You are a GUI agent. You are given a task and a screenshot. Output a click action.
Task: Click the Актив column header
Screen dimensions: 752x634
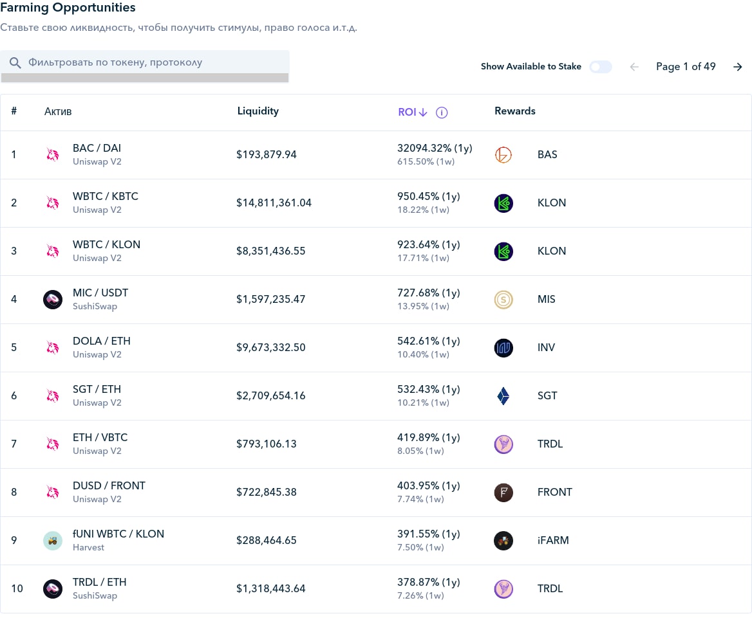pyautogui.click(x=58, y=112)
